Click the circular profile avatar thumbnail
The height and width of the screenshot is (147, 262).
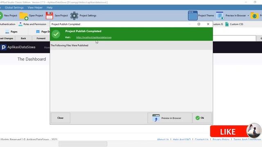tap(254, 131)
